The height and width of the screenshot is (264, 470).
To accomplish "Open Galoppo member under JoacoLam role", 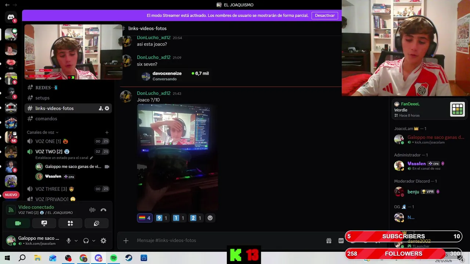I will (x=429, y=139).
